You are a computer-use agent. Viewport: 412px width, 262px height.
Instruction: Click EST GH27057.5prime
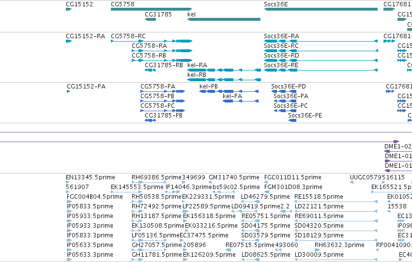click(157, 245)
